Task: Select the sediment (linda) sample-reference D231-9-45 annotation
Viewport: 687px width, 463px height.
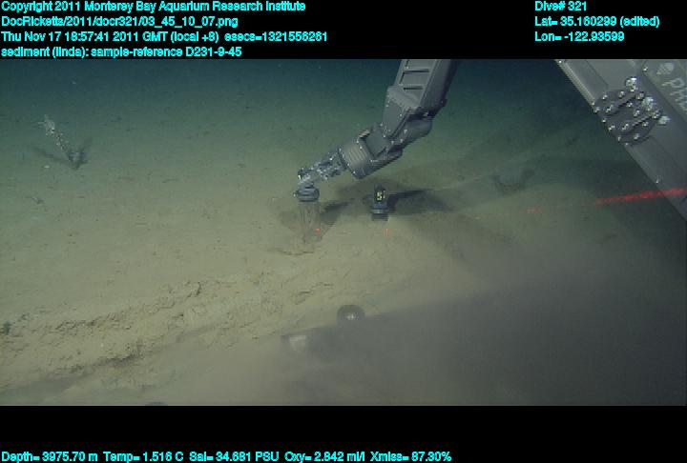Action: pos(121,51)
